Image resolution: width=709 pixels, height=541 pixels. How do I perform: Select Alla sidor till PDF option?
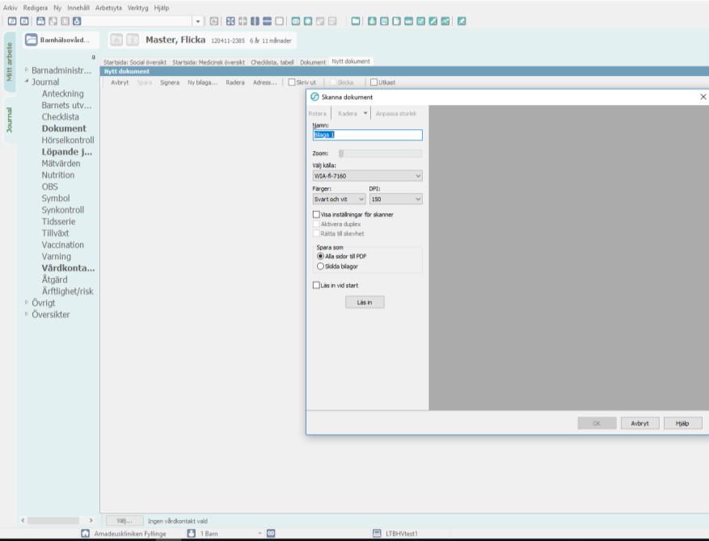[x=321, y=256]
